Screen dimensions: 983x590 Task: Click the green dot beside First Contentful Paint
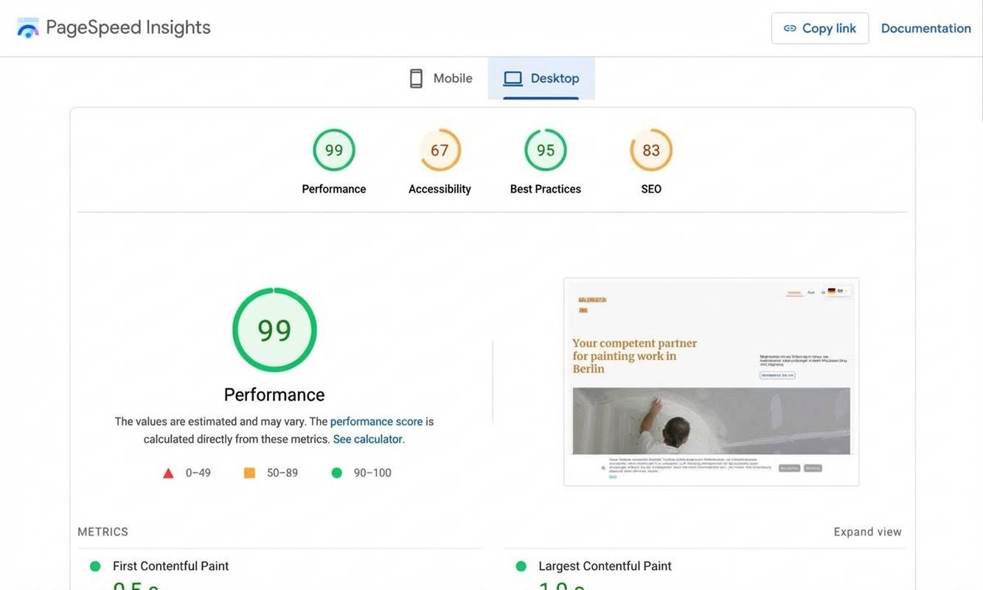coord(94,566)
